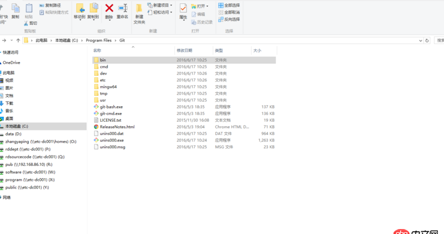Viewport: 444px width, 234px height.
Task: Open OneDrive in the navigation pane
Action: pos(11,63)
